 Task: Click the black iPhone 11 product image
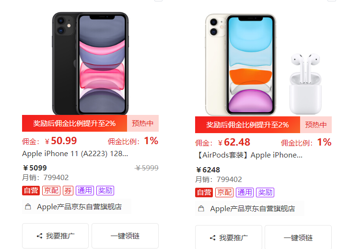[x=90, y=64]
